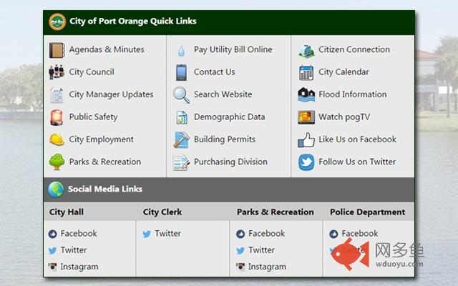Click the City Hall column heading
458x286 pixels.
pyautogui.click(x=67, y=212)
